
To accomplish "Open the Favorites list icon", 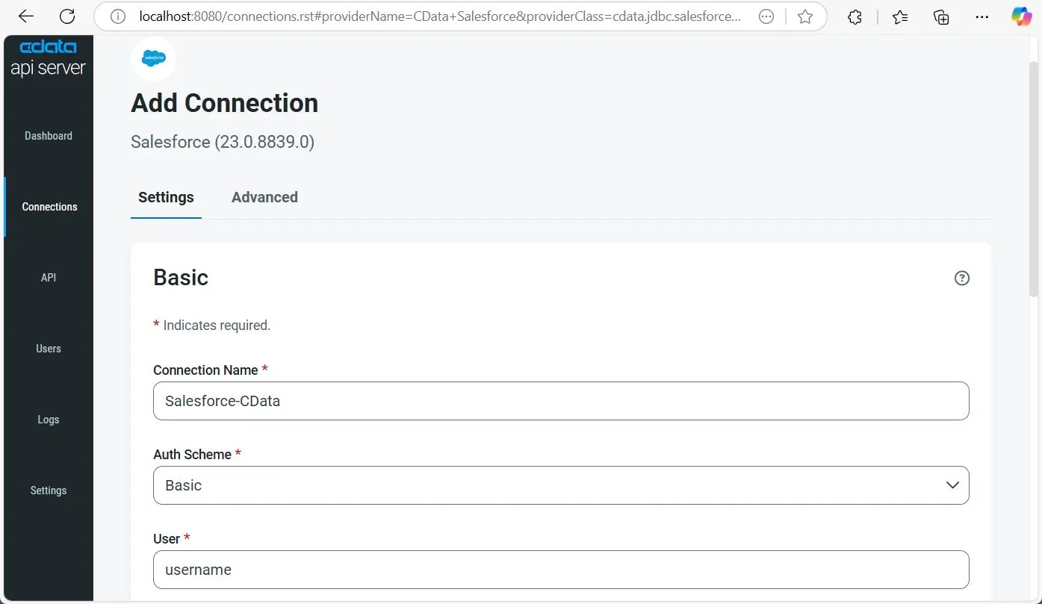I will [x=900, y=17].
